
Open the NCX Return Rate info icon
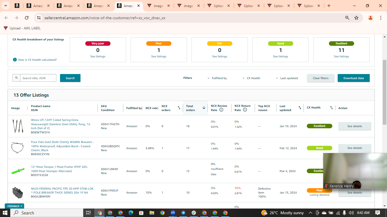pos(245,110)
